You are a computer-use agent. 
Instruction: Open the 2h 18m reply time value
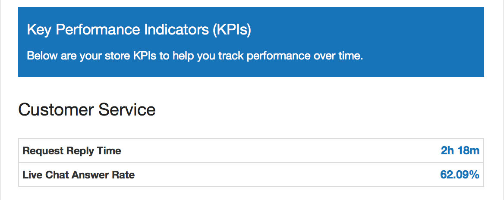(460, 151)
